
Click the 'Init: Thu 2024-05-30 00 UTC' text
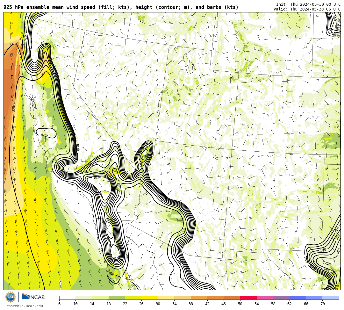point(308,4)
